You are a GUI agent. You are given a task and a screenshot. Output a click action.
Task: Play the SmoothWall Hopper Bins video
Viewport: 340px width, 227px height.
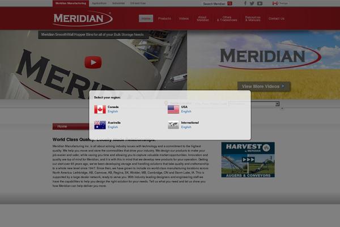coord(93,62)
